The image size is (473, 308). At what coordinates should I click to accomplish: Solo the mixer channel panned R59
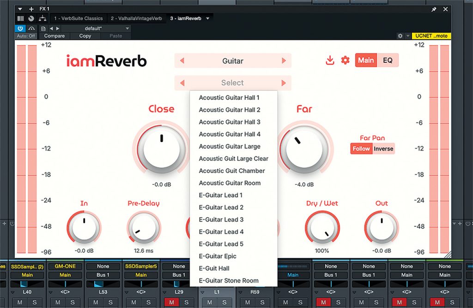(x=262, y=302)
